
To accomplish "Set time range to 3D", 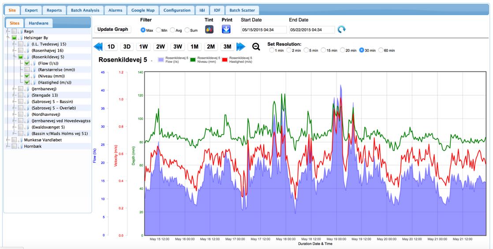I will tap(127, 47).
